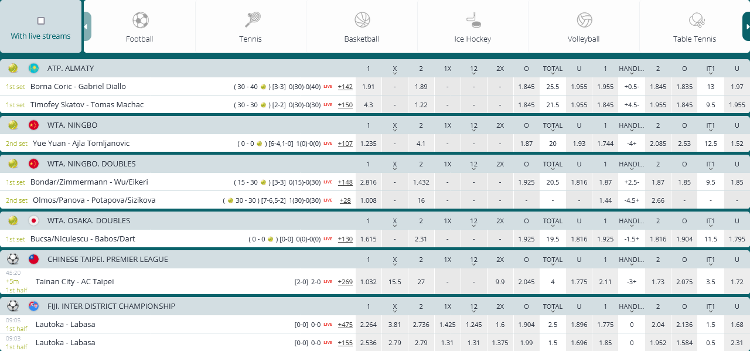The height and width of the screenshot is (351, 750).
Task: Open Yue Yuan - Ajla Tomljanovic match
Action: [81, 143]
